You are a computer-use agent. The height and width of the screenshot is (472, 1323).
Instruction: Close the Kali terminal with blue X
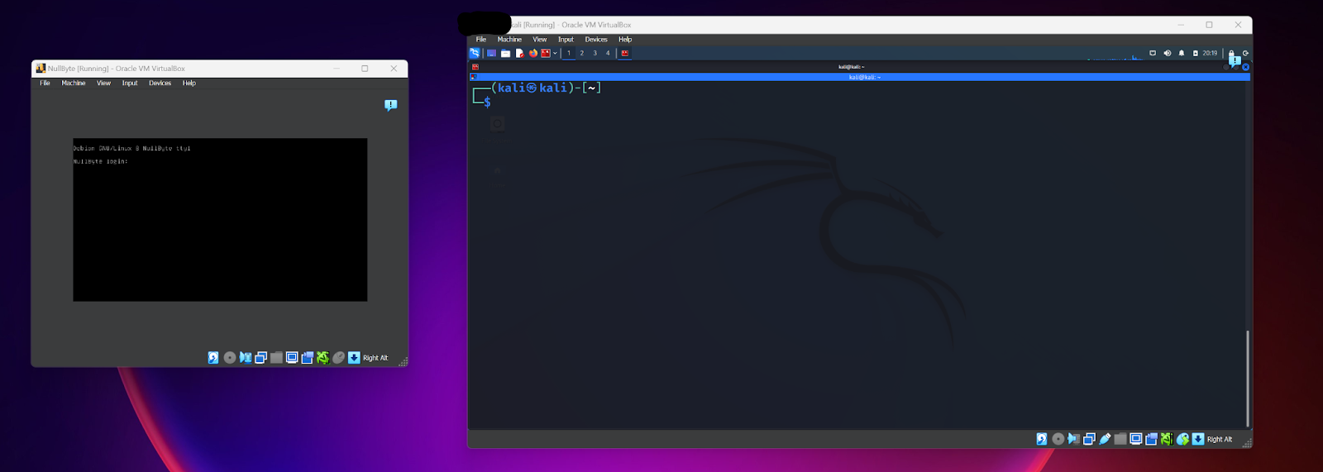point(1245,67)
